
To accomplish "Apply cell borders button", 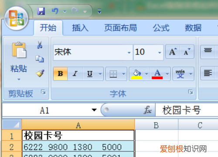I will point(113,74).
